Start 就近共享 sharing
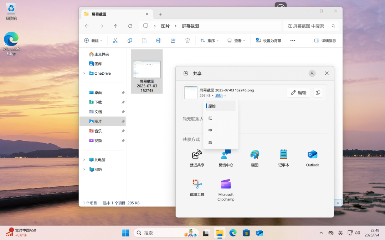The width and height of the screenshot is (385, 240). 196,158
